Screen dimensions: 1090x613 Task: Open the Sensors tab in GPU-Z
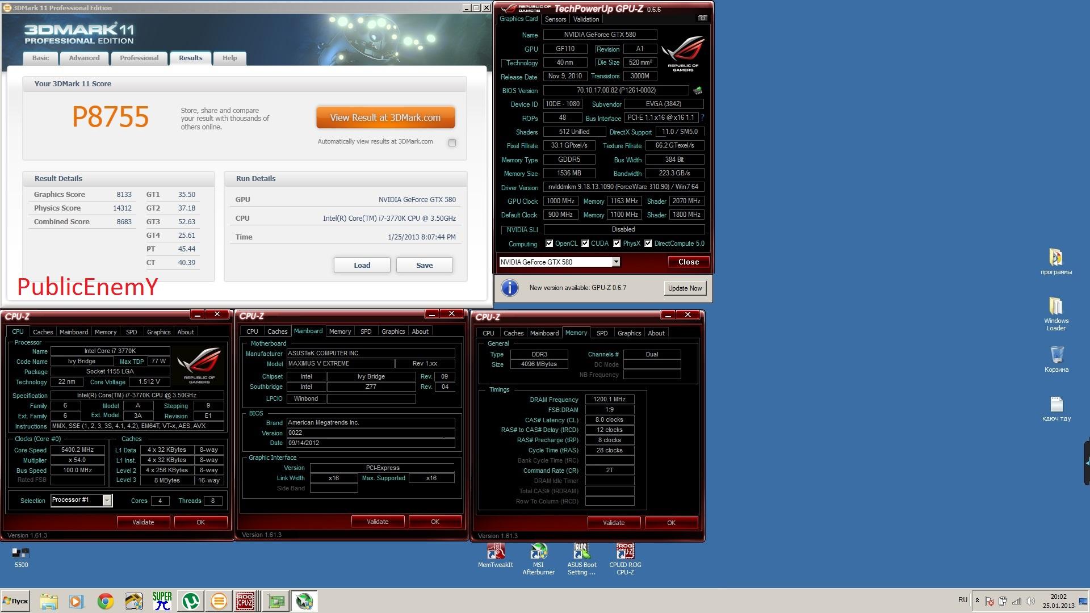coord(555,19)
